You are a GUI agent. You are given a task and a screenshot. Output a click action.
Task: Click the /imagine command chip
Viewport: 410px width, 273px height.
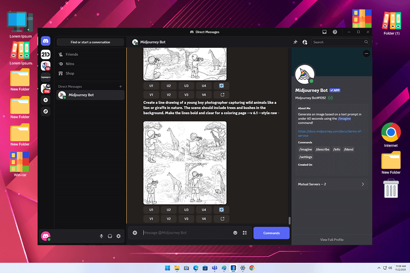point(305,149)
